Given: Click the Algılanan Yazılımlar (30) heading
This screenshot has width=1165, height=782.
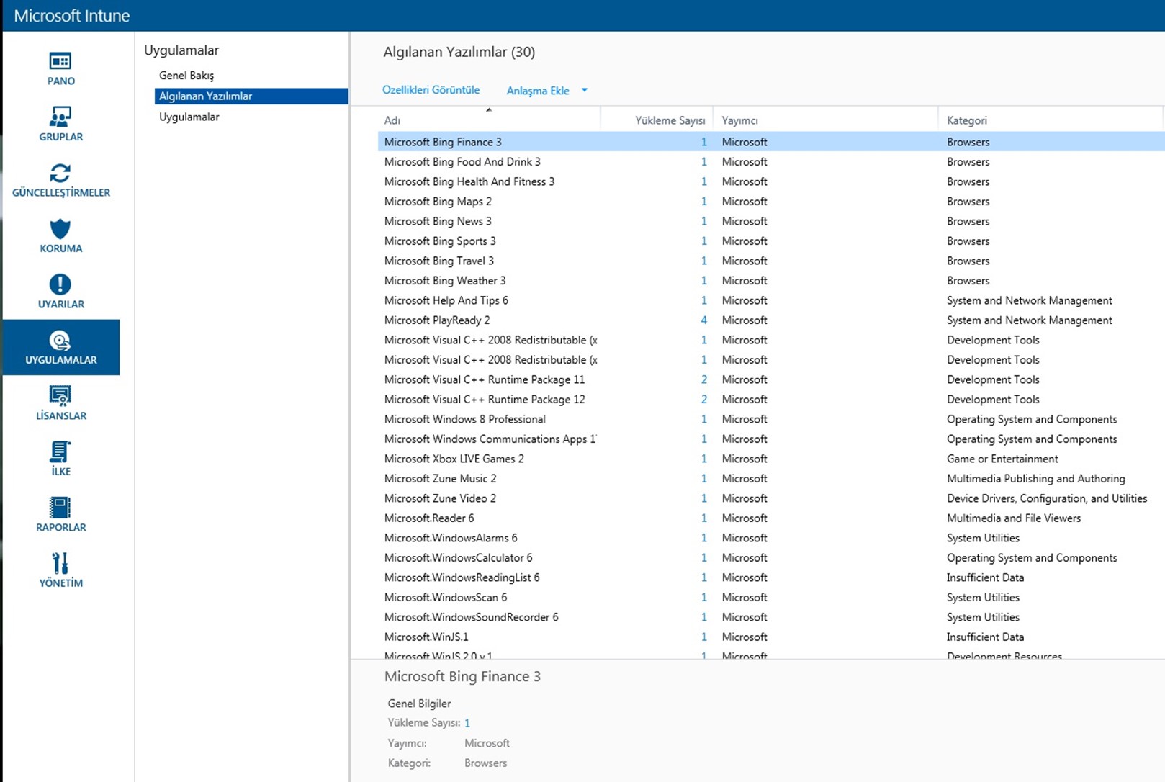Looking at the screenshot, I should [x=459, y=52].
